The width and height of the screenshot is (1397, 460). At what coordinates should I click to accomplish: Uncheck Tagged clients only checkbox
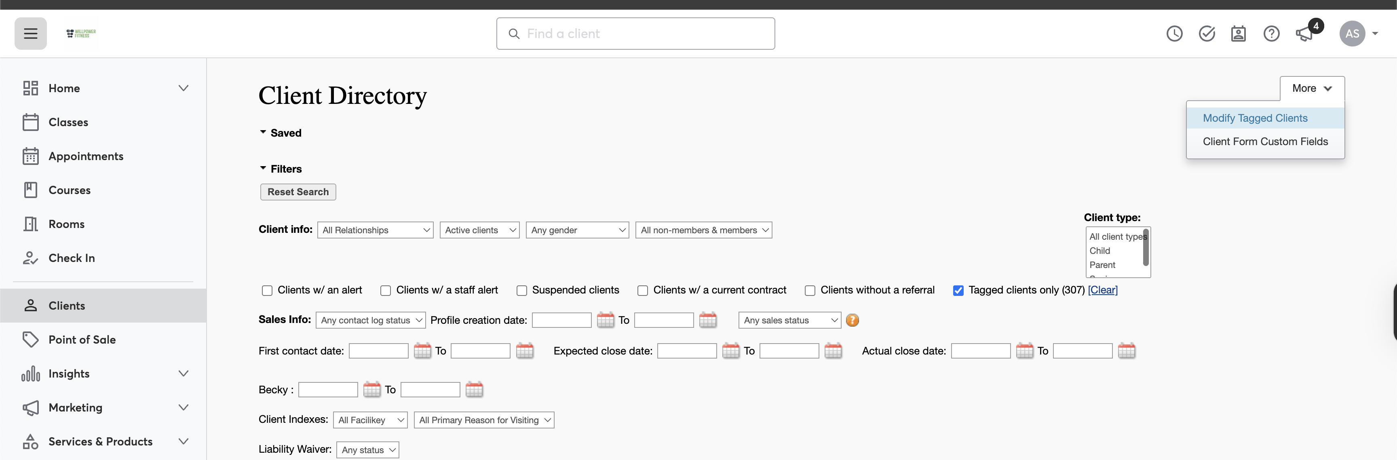(958, 291)
